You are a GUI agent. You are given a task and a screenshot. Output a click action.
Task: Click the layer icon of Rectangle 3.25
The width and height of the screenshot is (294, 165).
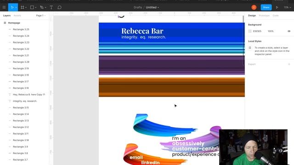(x=10, y=29)
